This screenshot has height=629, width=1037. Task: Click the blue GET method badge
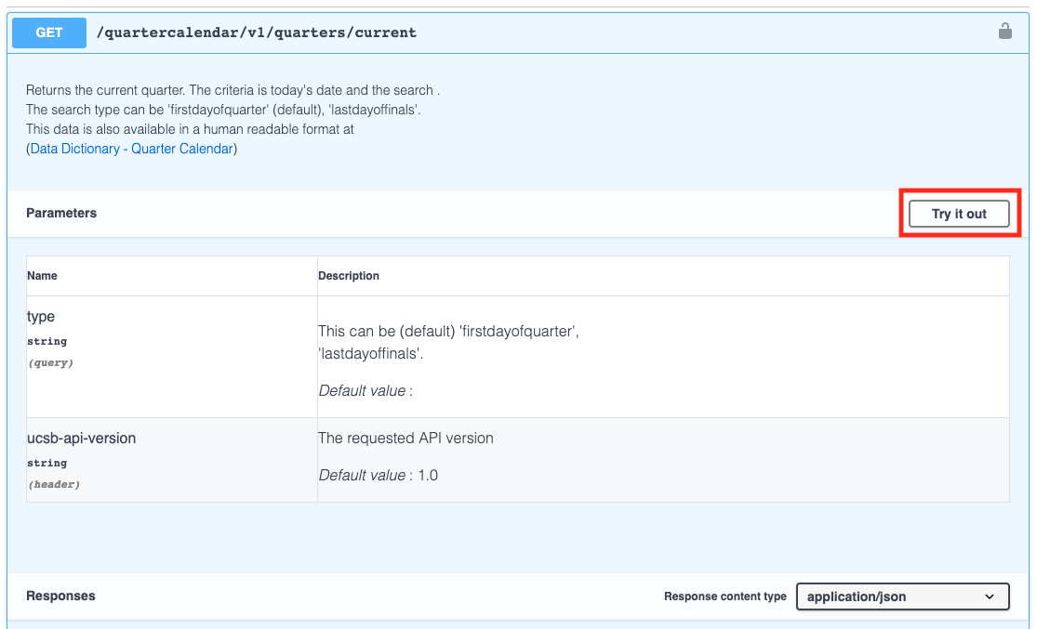[49, 33]
